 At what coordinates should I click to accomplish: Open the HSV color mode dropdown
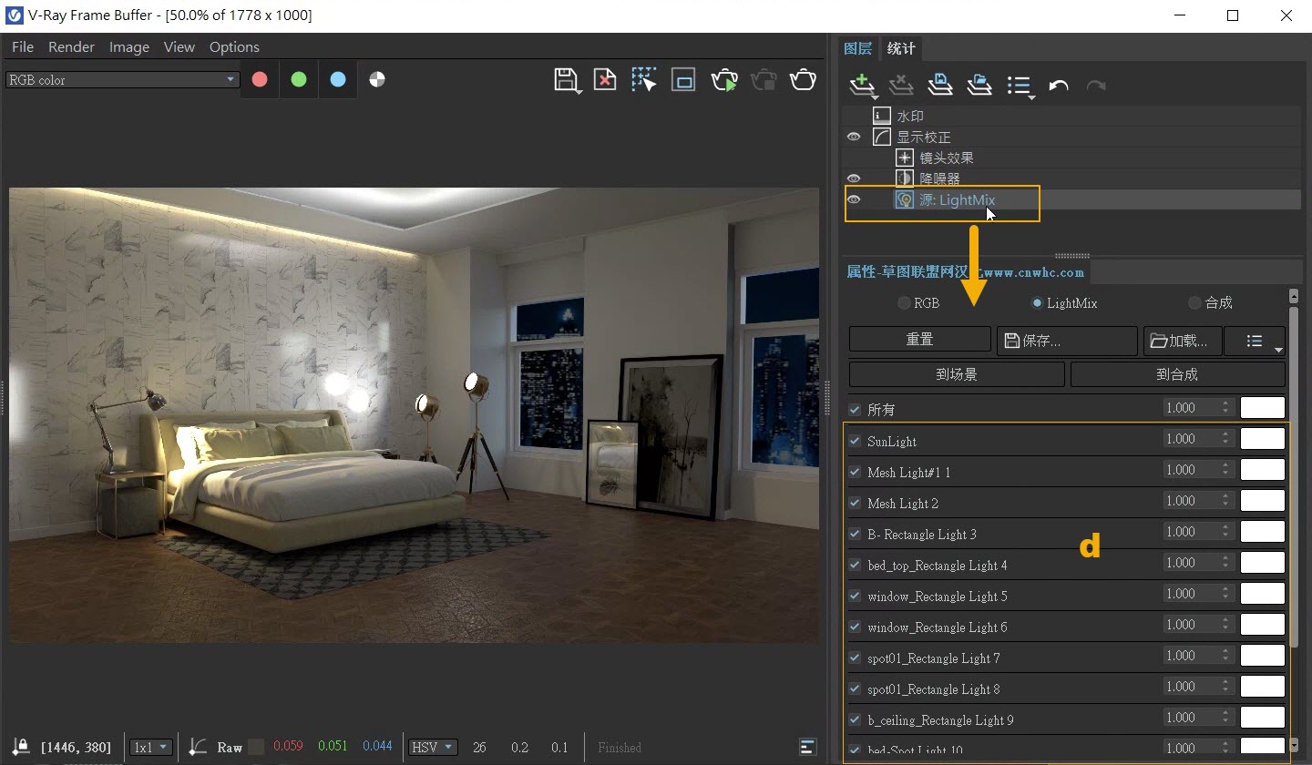tap(432, 747)
